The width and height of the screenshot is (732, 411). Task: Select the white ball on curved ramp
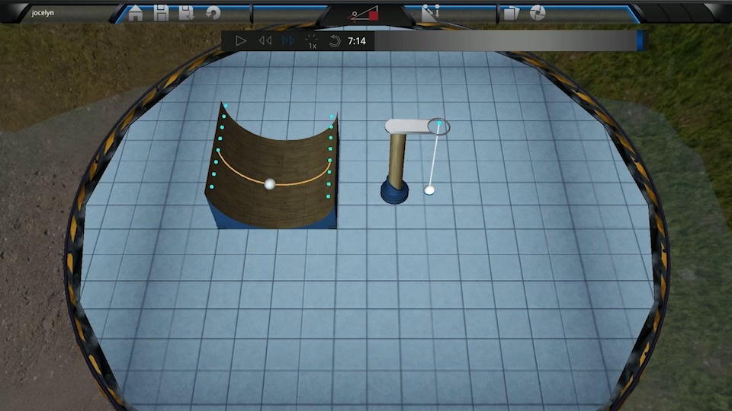tap(269, 183)
